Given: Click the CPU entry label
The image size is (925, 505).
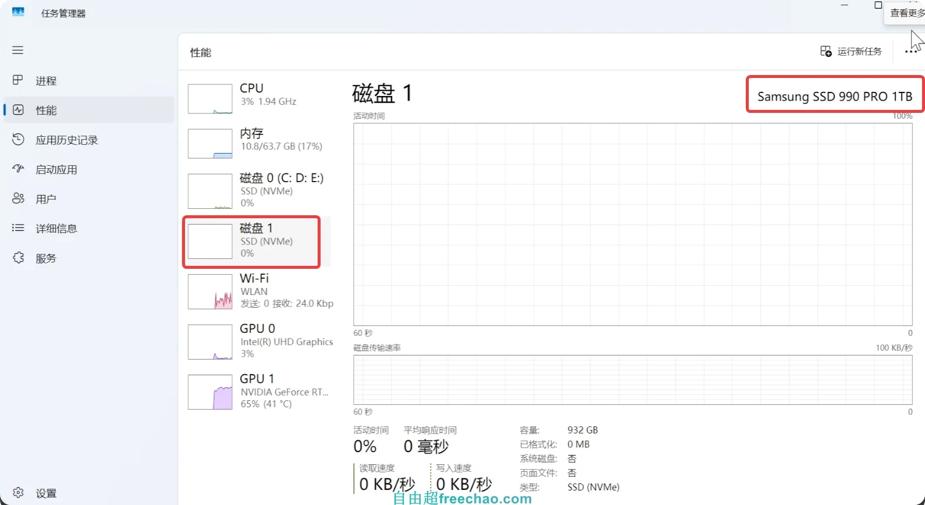Looking at the screenshot, I should tap(251, 88).
